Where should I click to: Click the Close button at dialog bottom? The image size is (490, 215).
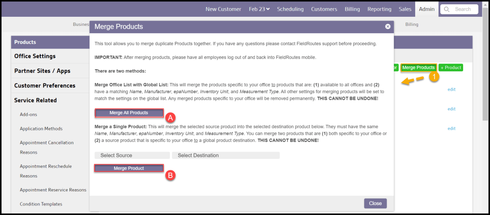coord(375,203)
